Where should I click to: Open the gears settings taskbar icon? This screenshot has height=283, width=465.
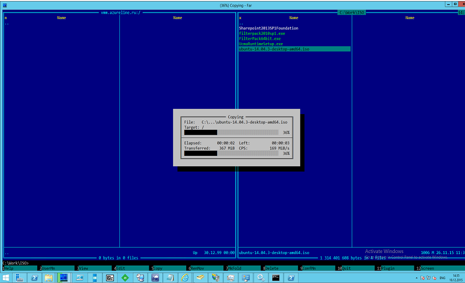[x=261, y=278]
